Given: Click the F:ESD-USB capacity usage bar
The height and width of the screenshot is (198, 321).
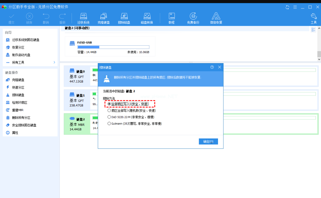Looking at the screenshot, I should [x=113, y=47].
